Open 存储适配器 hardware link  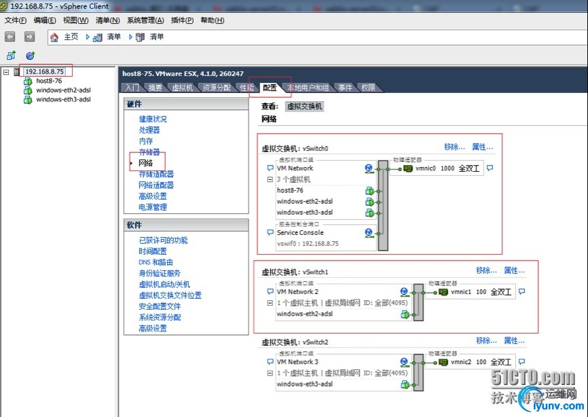click(x=156, y=174)
